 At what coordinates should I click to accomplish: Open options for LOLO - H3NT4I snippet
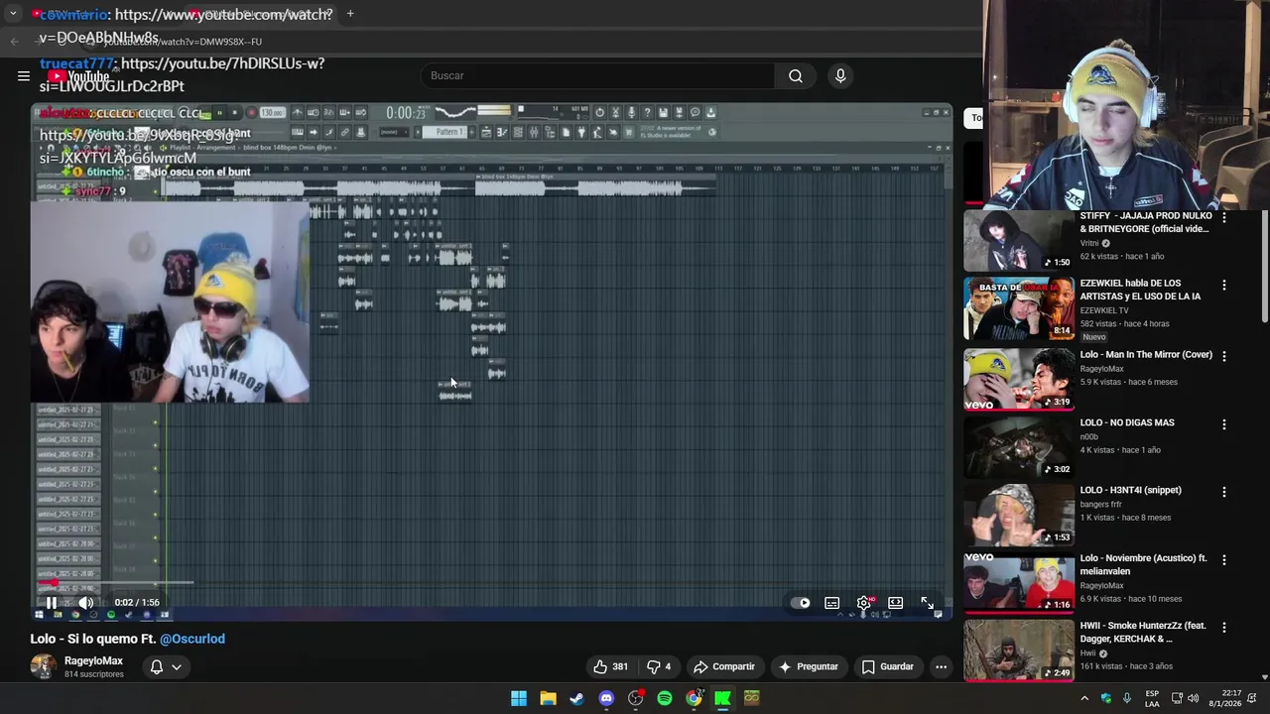pyautogui.click(x=1224, y=492)
